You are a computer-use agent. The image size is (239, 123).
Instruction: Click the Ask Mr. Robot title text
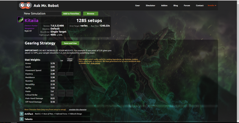[46, 6]
